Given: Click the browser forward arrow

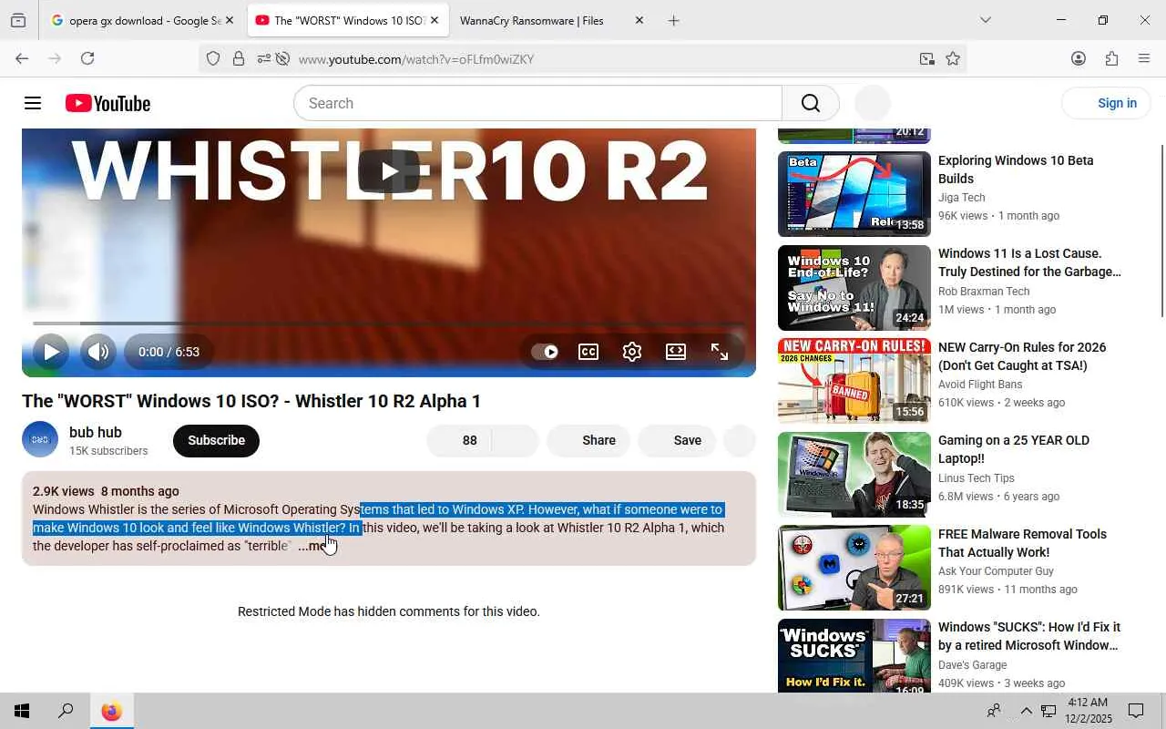Looking at the screenshot, I should tap(55, 58).
